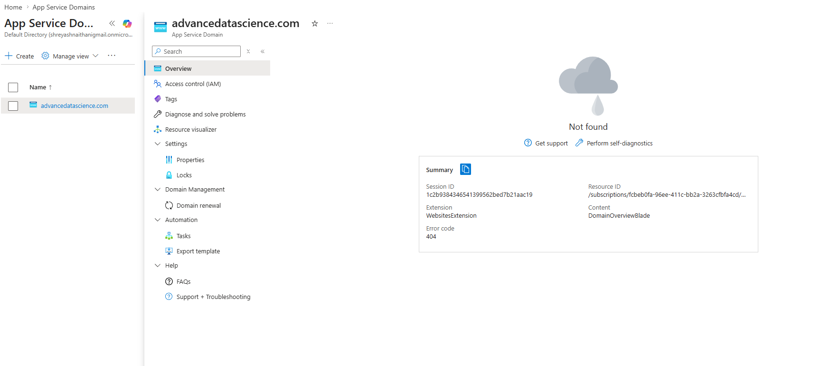Click the self-diagnostics wrench icon
The image size is (830, 366).
[x=579, y=143]
